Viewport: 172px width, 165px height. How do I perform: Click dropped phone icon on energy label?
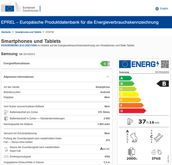[134, 138]
